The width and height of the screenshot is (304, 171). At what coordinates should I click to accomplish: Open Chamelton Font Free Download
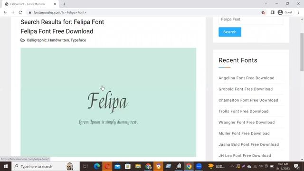[248, 100]
